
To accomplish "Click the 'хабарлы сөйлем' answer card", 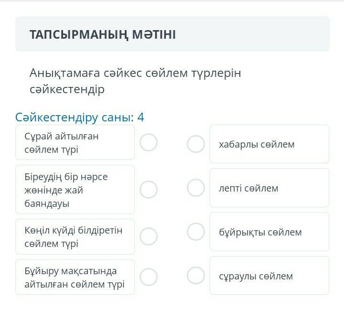I will tap(269, 144).
